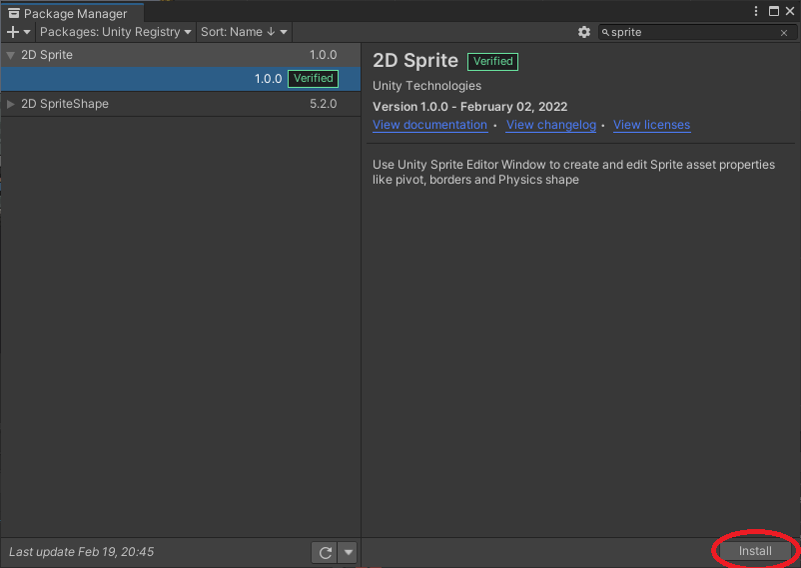Maximize the Package Manager window
801x568 pixels.
point(774,11)
